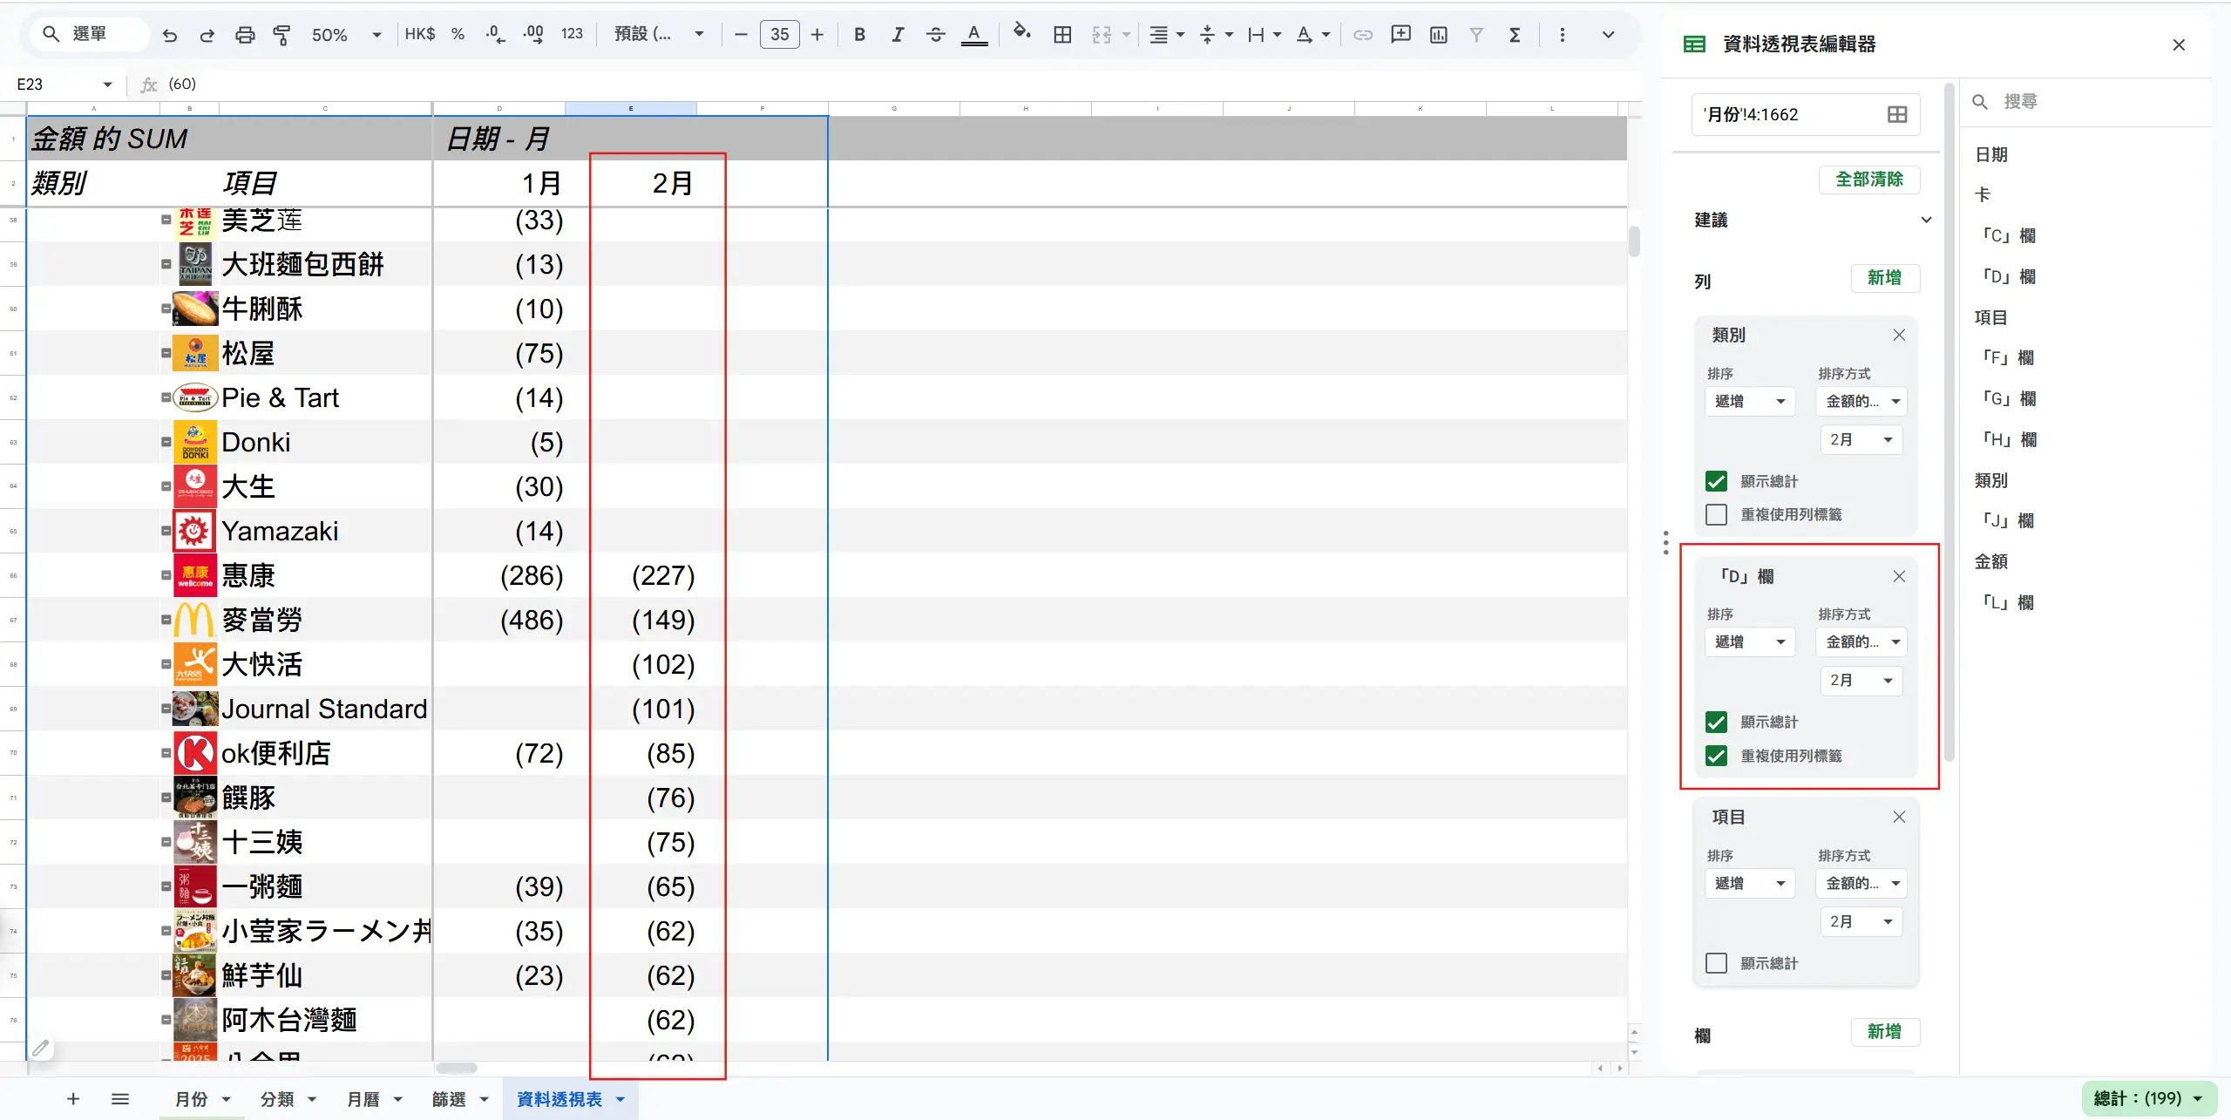The height and width of the screenshot is (1120, 2231).
Task: Toggle italic formatting
Action: (898, 35)
